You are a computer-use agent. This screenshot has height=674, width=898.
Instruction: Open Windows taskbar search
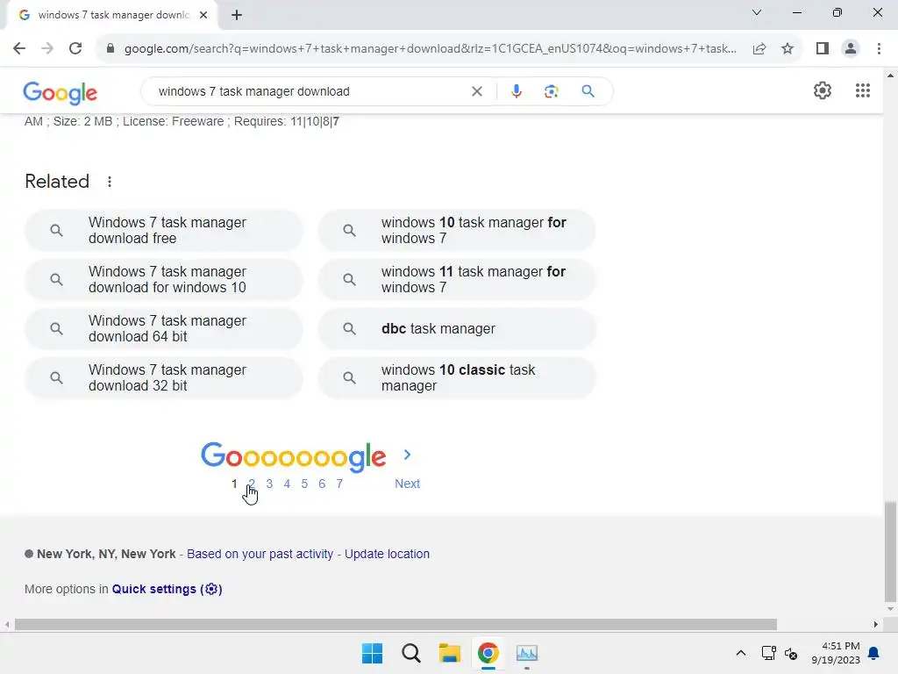pyautogui.click(x=411, y=653)
